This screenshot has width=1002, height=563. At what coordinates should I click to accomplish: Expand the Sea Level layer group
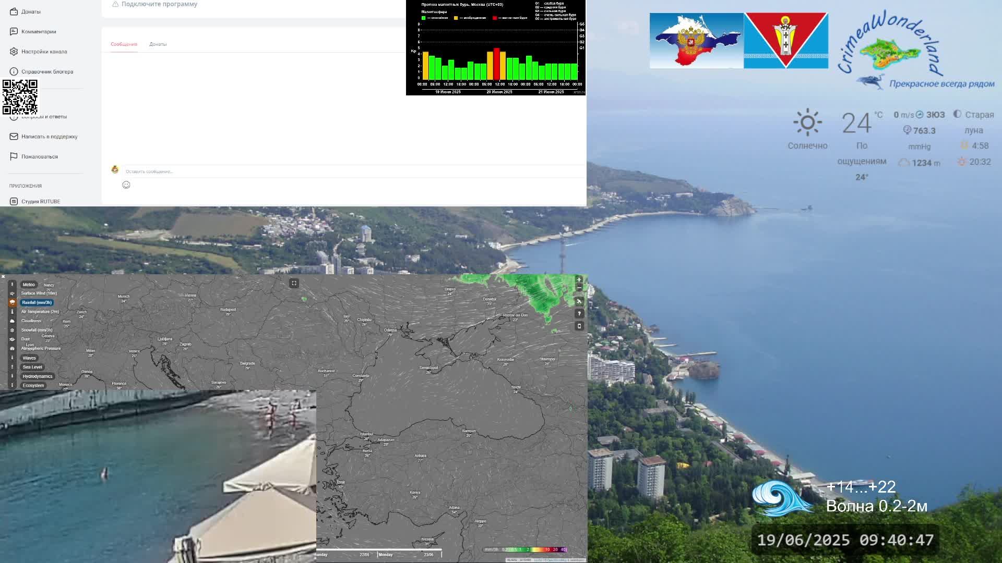tap(32, 367)
